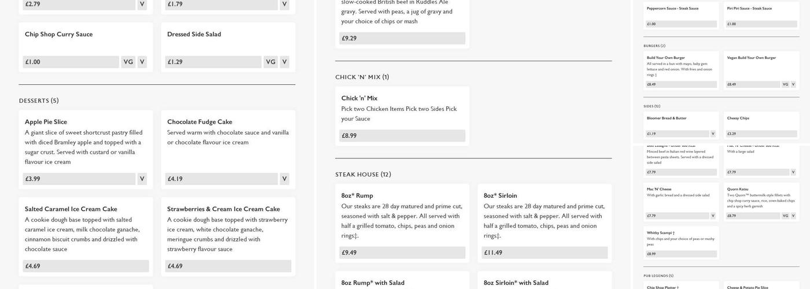Click VG badge on Chip Shop Curry Sauce
This screenshot has width=810, height=289.
[128, 62]
